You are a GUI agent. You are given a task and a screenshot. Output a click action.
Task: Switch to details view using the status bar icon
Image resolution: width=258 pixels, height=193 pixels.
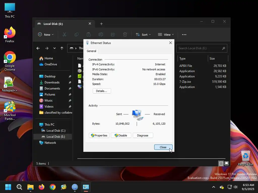(221, 163)
